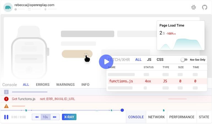This screenshot has height=124, width=212.
Task: Select the ALL filter in network panel
Action: (138, 60)
